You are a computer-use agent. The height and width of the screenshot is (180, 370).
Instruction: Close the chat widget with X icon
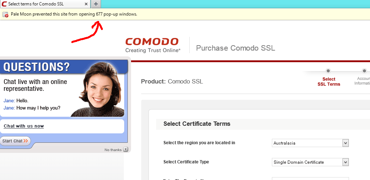pos(126,149)
